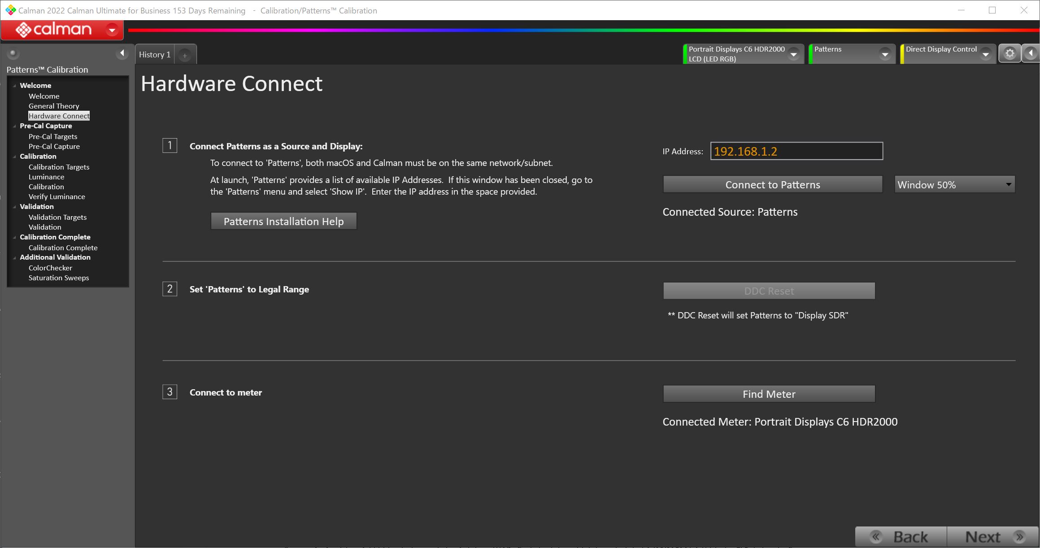Collapse the Pre-Cal Capture tree section
Image resolution: width=1040 pixels, height=548 pixels.
pyautogui.click(x=15, y=126)
